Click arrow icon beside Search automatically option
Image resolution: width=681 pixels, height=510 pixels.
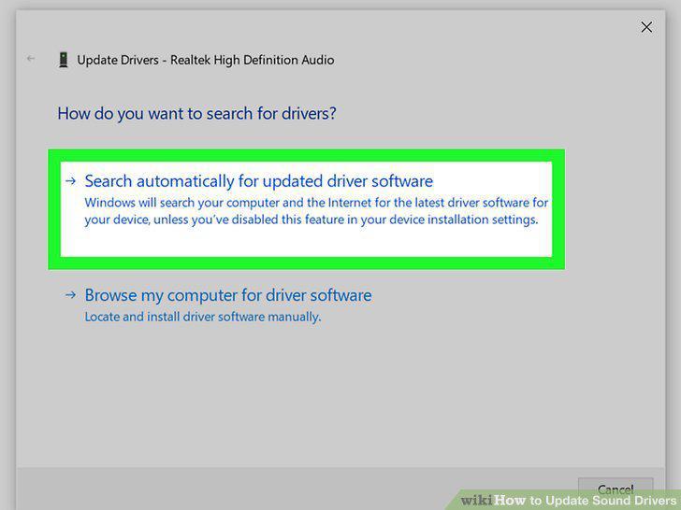click(x=71, y=181)
